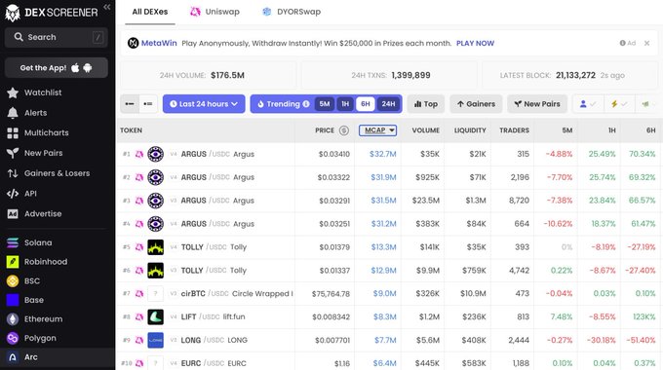663x370 pixels.
Task: Click the cirBTC placeholder icon in row #7
Action: point(156,293)
